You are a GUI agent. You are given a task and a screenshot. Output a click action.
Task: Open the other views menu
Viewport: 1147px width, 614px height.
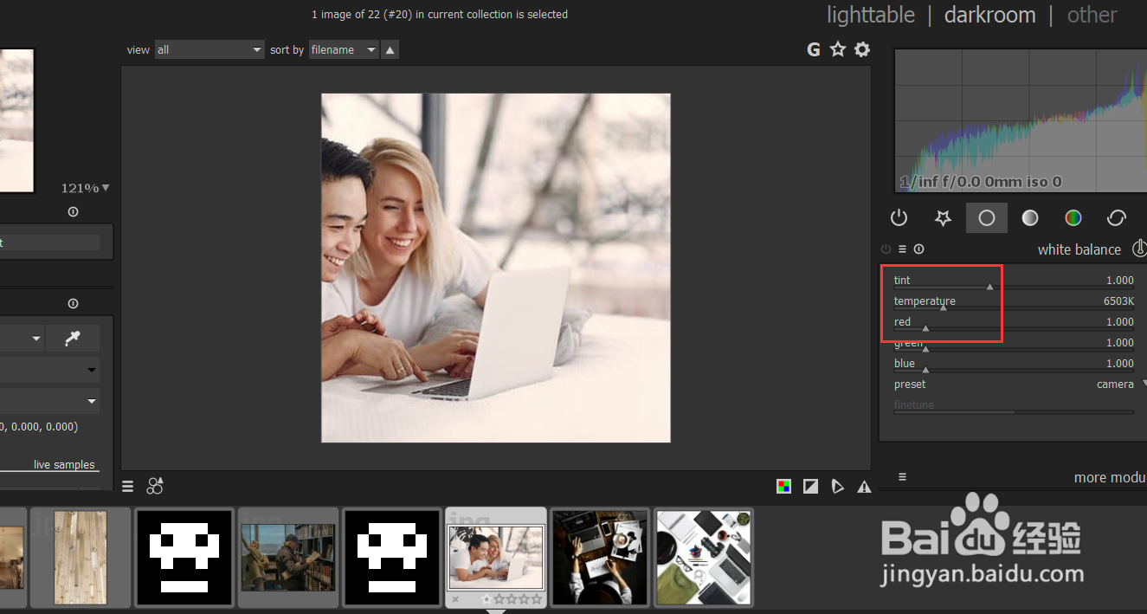pos(1092,15)
